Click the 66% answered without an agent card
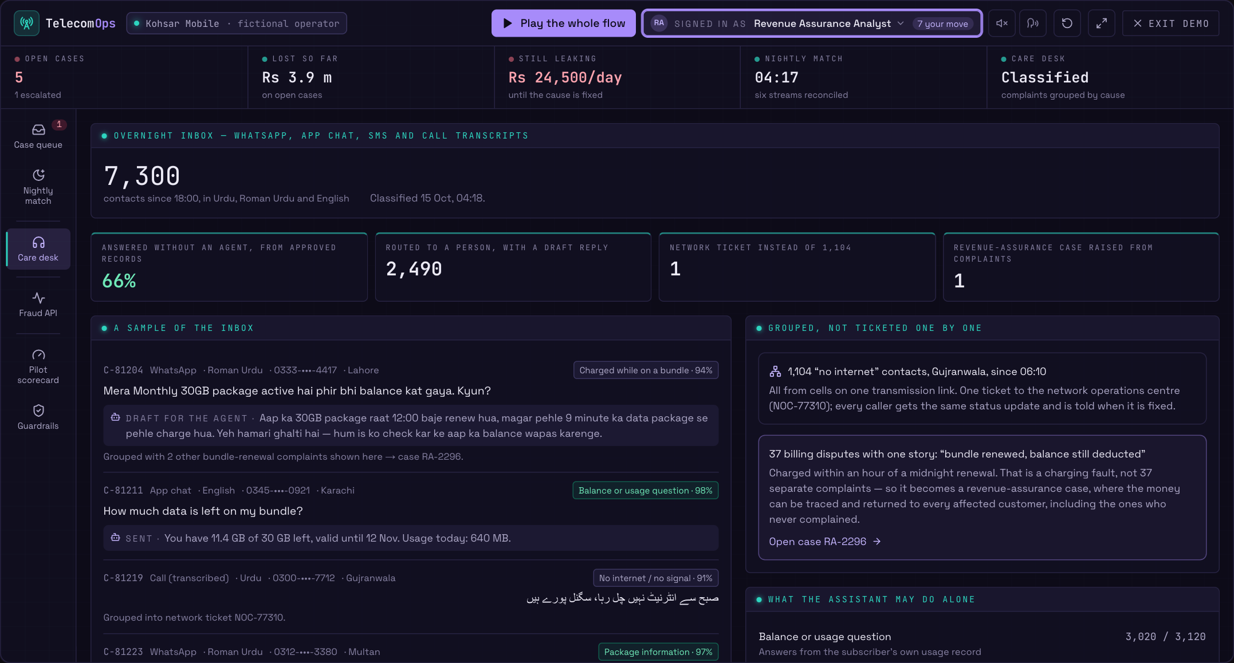Viewport: 1234px width, 663px height. point(229,267)
